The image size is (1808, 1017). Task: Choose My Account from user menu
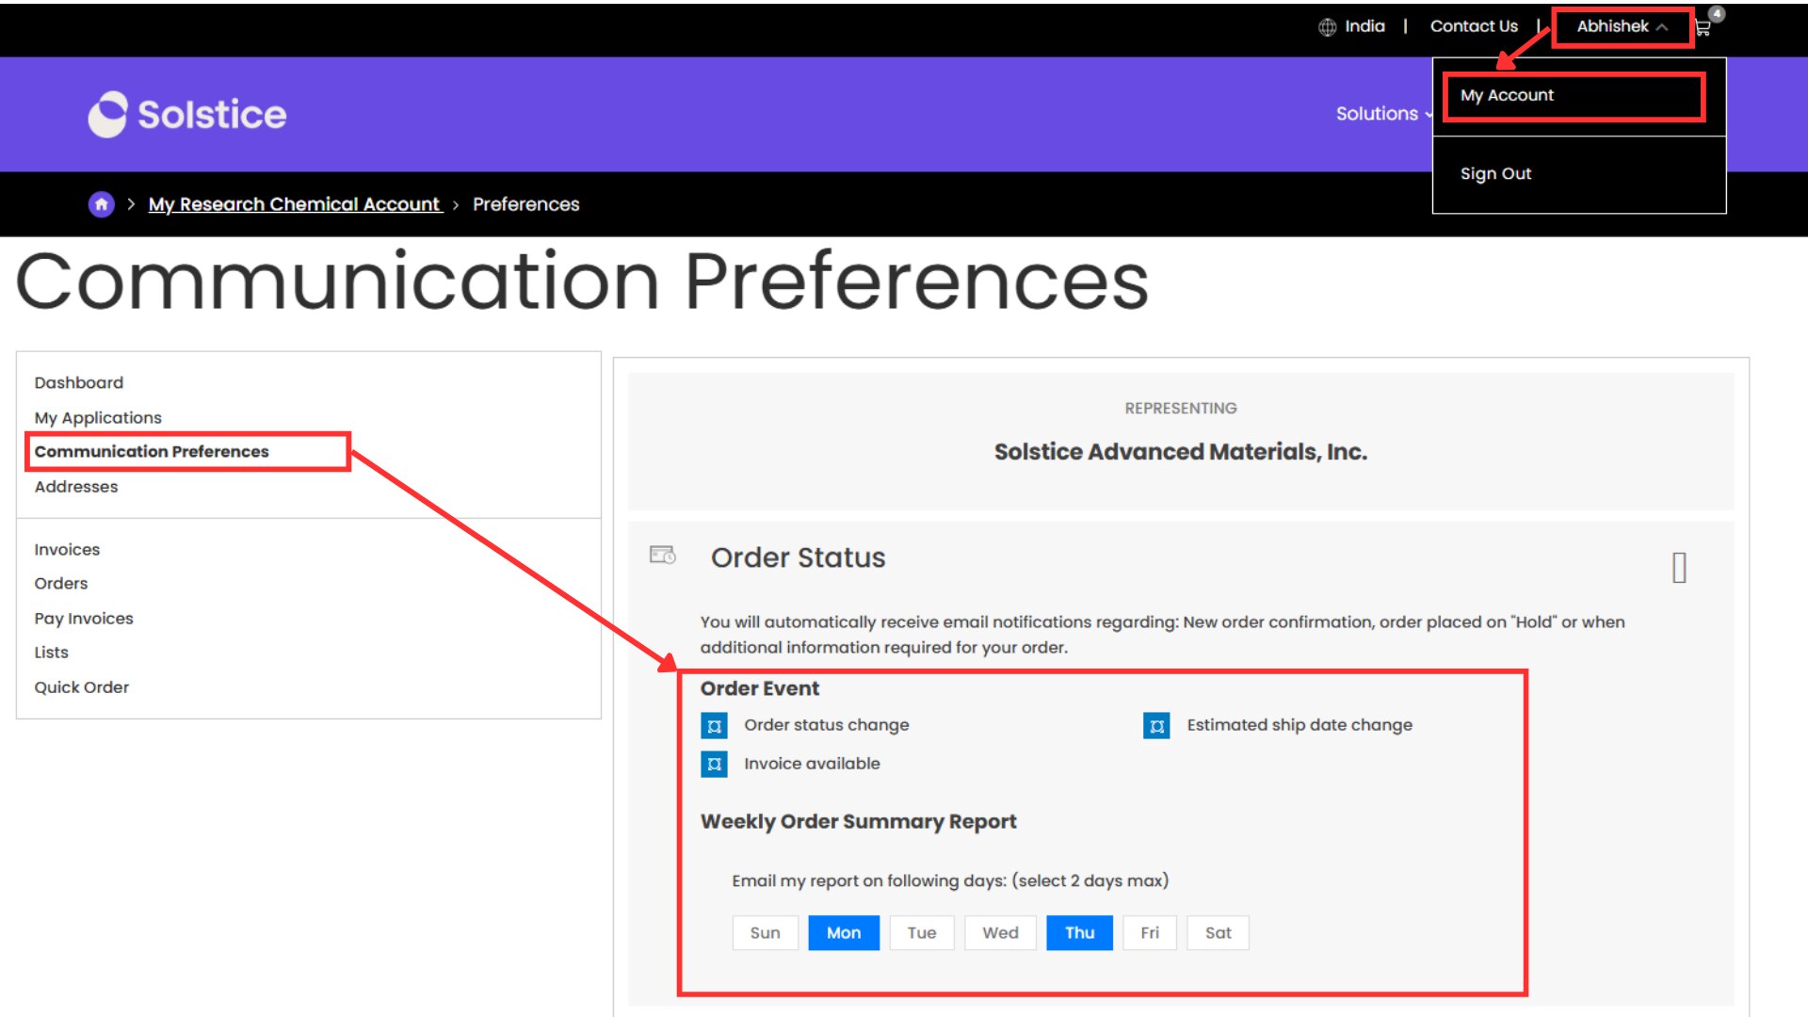(x=1507, y=95)
